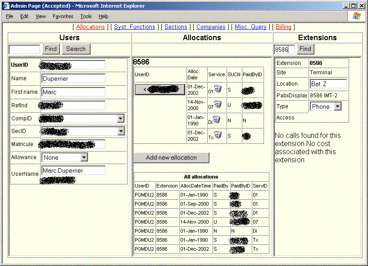Image resolution: width=368 pixels, height=266 pixels.
Task: Click trash icon for service 01 allocation
Action: click(x=218, y=89)
